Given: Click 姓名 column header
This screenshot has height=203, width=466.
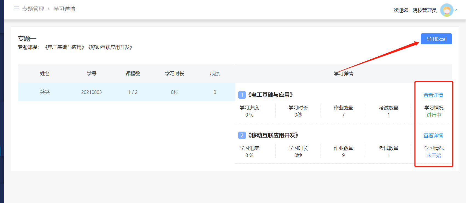Looking at the screenshot, I should coord(45,74).
